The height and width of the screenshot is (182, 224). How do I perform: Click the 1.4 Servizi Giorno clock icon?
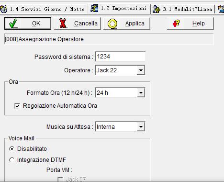[x=3, y=9]
